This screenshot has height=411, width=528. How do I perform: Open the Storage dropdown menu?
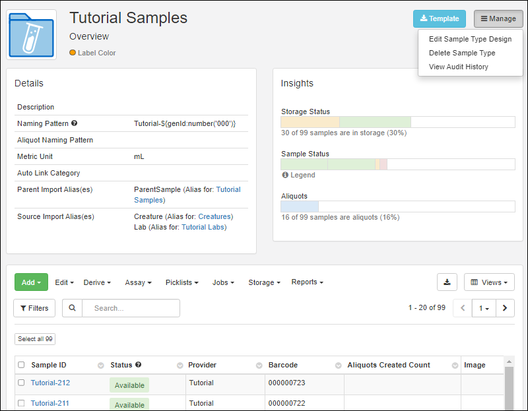pyautogui.click(x=264, y=282)
